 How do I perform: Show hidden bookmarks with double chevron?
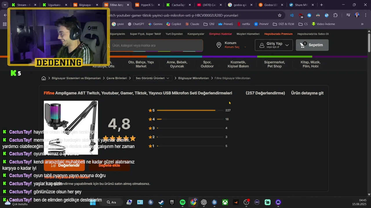pos(362,24)
